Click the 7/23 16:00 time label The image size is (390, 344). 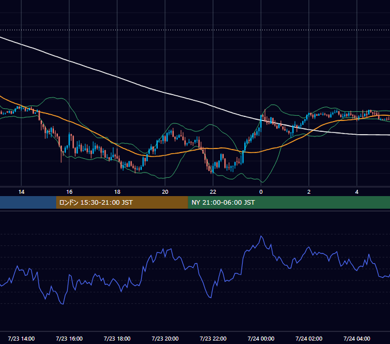[x=69, y=338]
